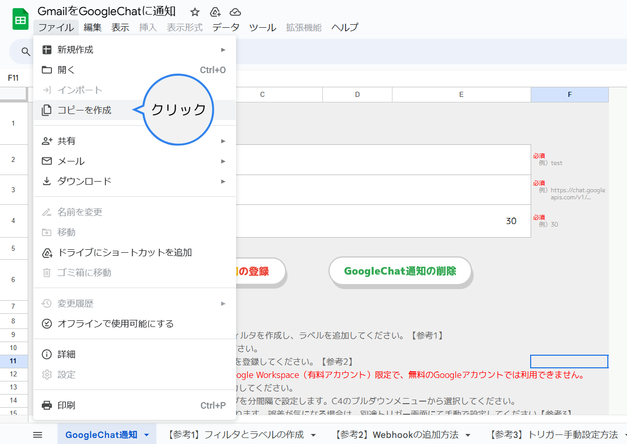Click the printer icon beside 印刷
627x444 pixels.
[47, 405]
